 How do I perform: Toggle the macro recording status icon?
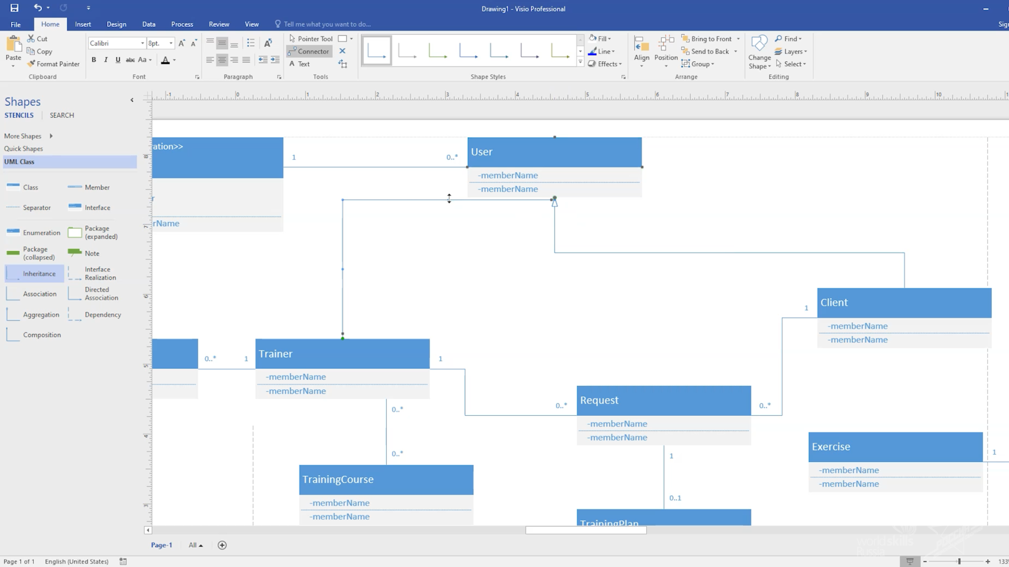[x=123, y=561]
